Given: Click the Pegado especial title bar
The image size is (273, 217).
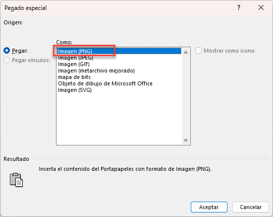Looking at the screenshot, I should point(122,7).
